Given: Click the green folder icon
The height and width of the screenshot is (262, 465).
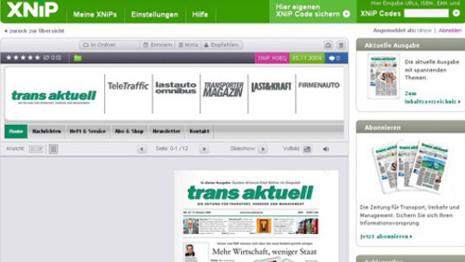Looking at the screenshot, I should pos(78,58).
